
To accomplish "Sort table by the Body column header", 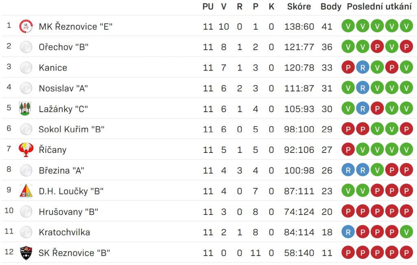I will 331,7.
